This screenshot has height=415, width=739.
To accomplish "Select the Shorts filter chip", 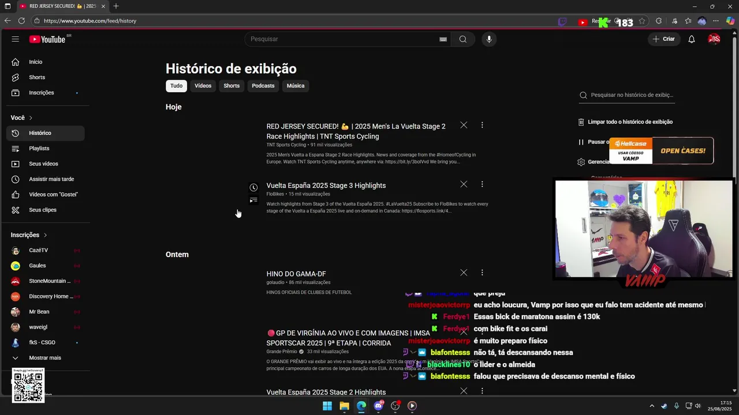I will pos(232,86).
